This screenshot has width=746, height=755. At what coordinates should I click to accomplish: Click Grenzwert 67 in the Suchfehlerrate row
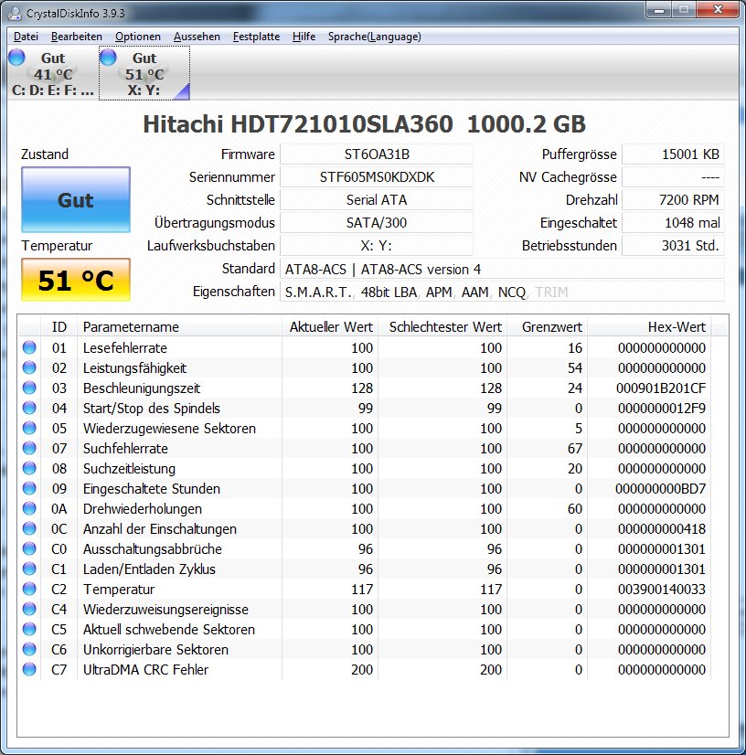point(574,448)
